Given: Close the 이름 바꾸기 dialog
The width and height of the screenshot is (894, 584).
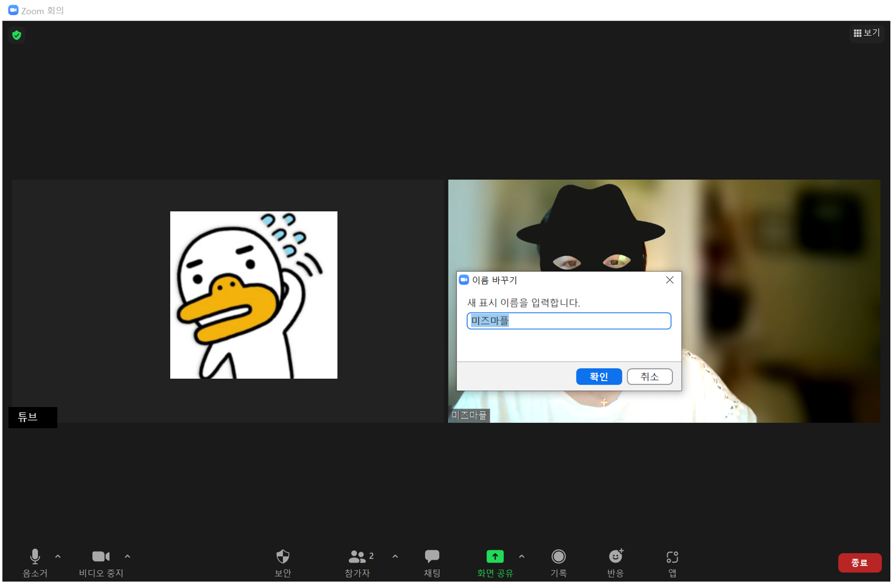Looking at the screenshot, I should pos(669,280).
